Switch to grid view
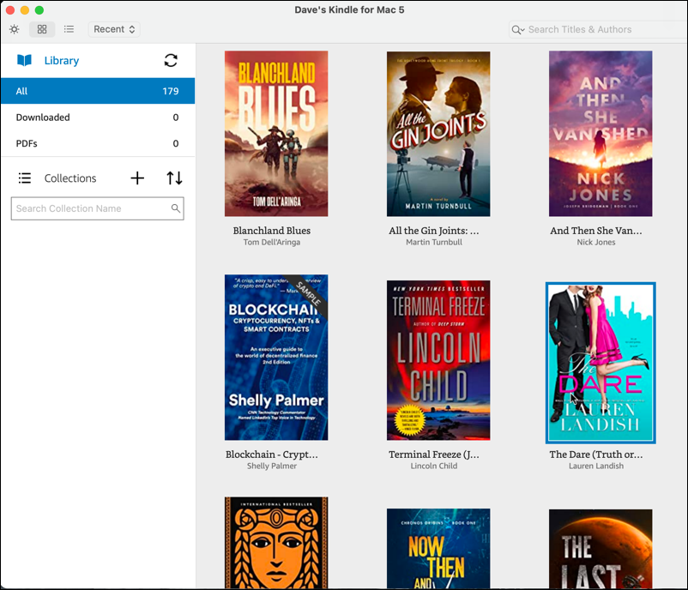This screenshot has width=688, height=590. (42, 29)
